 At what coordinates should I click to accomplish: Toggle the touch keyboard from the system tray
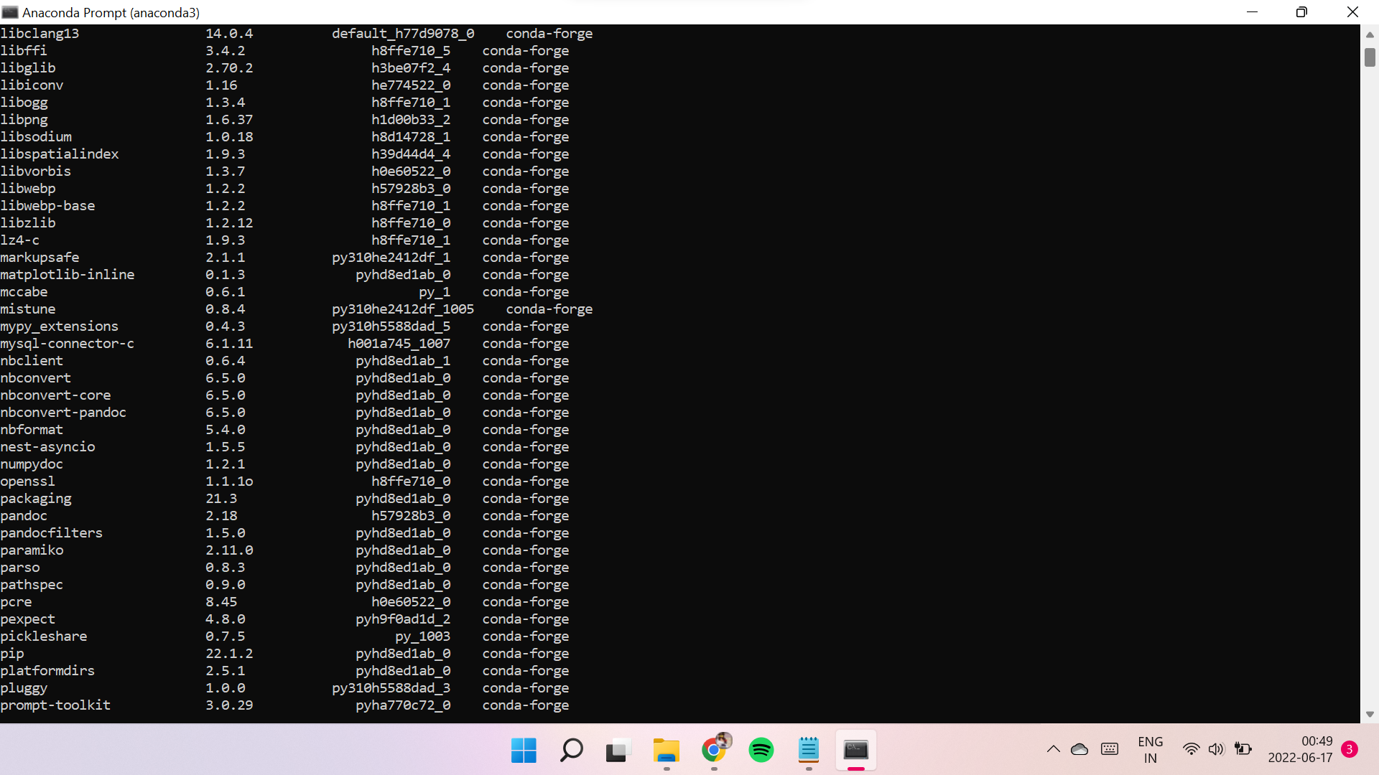(1109, 749)
